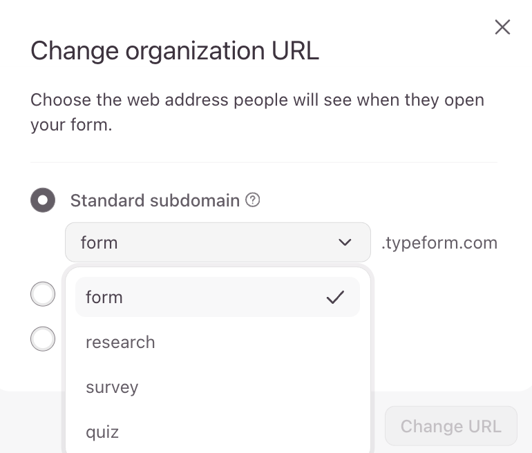This screenshot has height=453, width=532.
Task: Click the chevron arrow in subdomain dropdown
Action: (x=345, y=242)
